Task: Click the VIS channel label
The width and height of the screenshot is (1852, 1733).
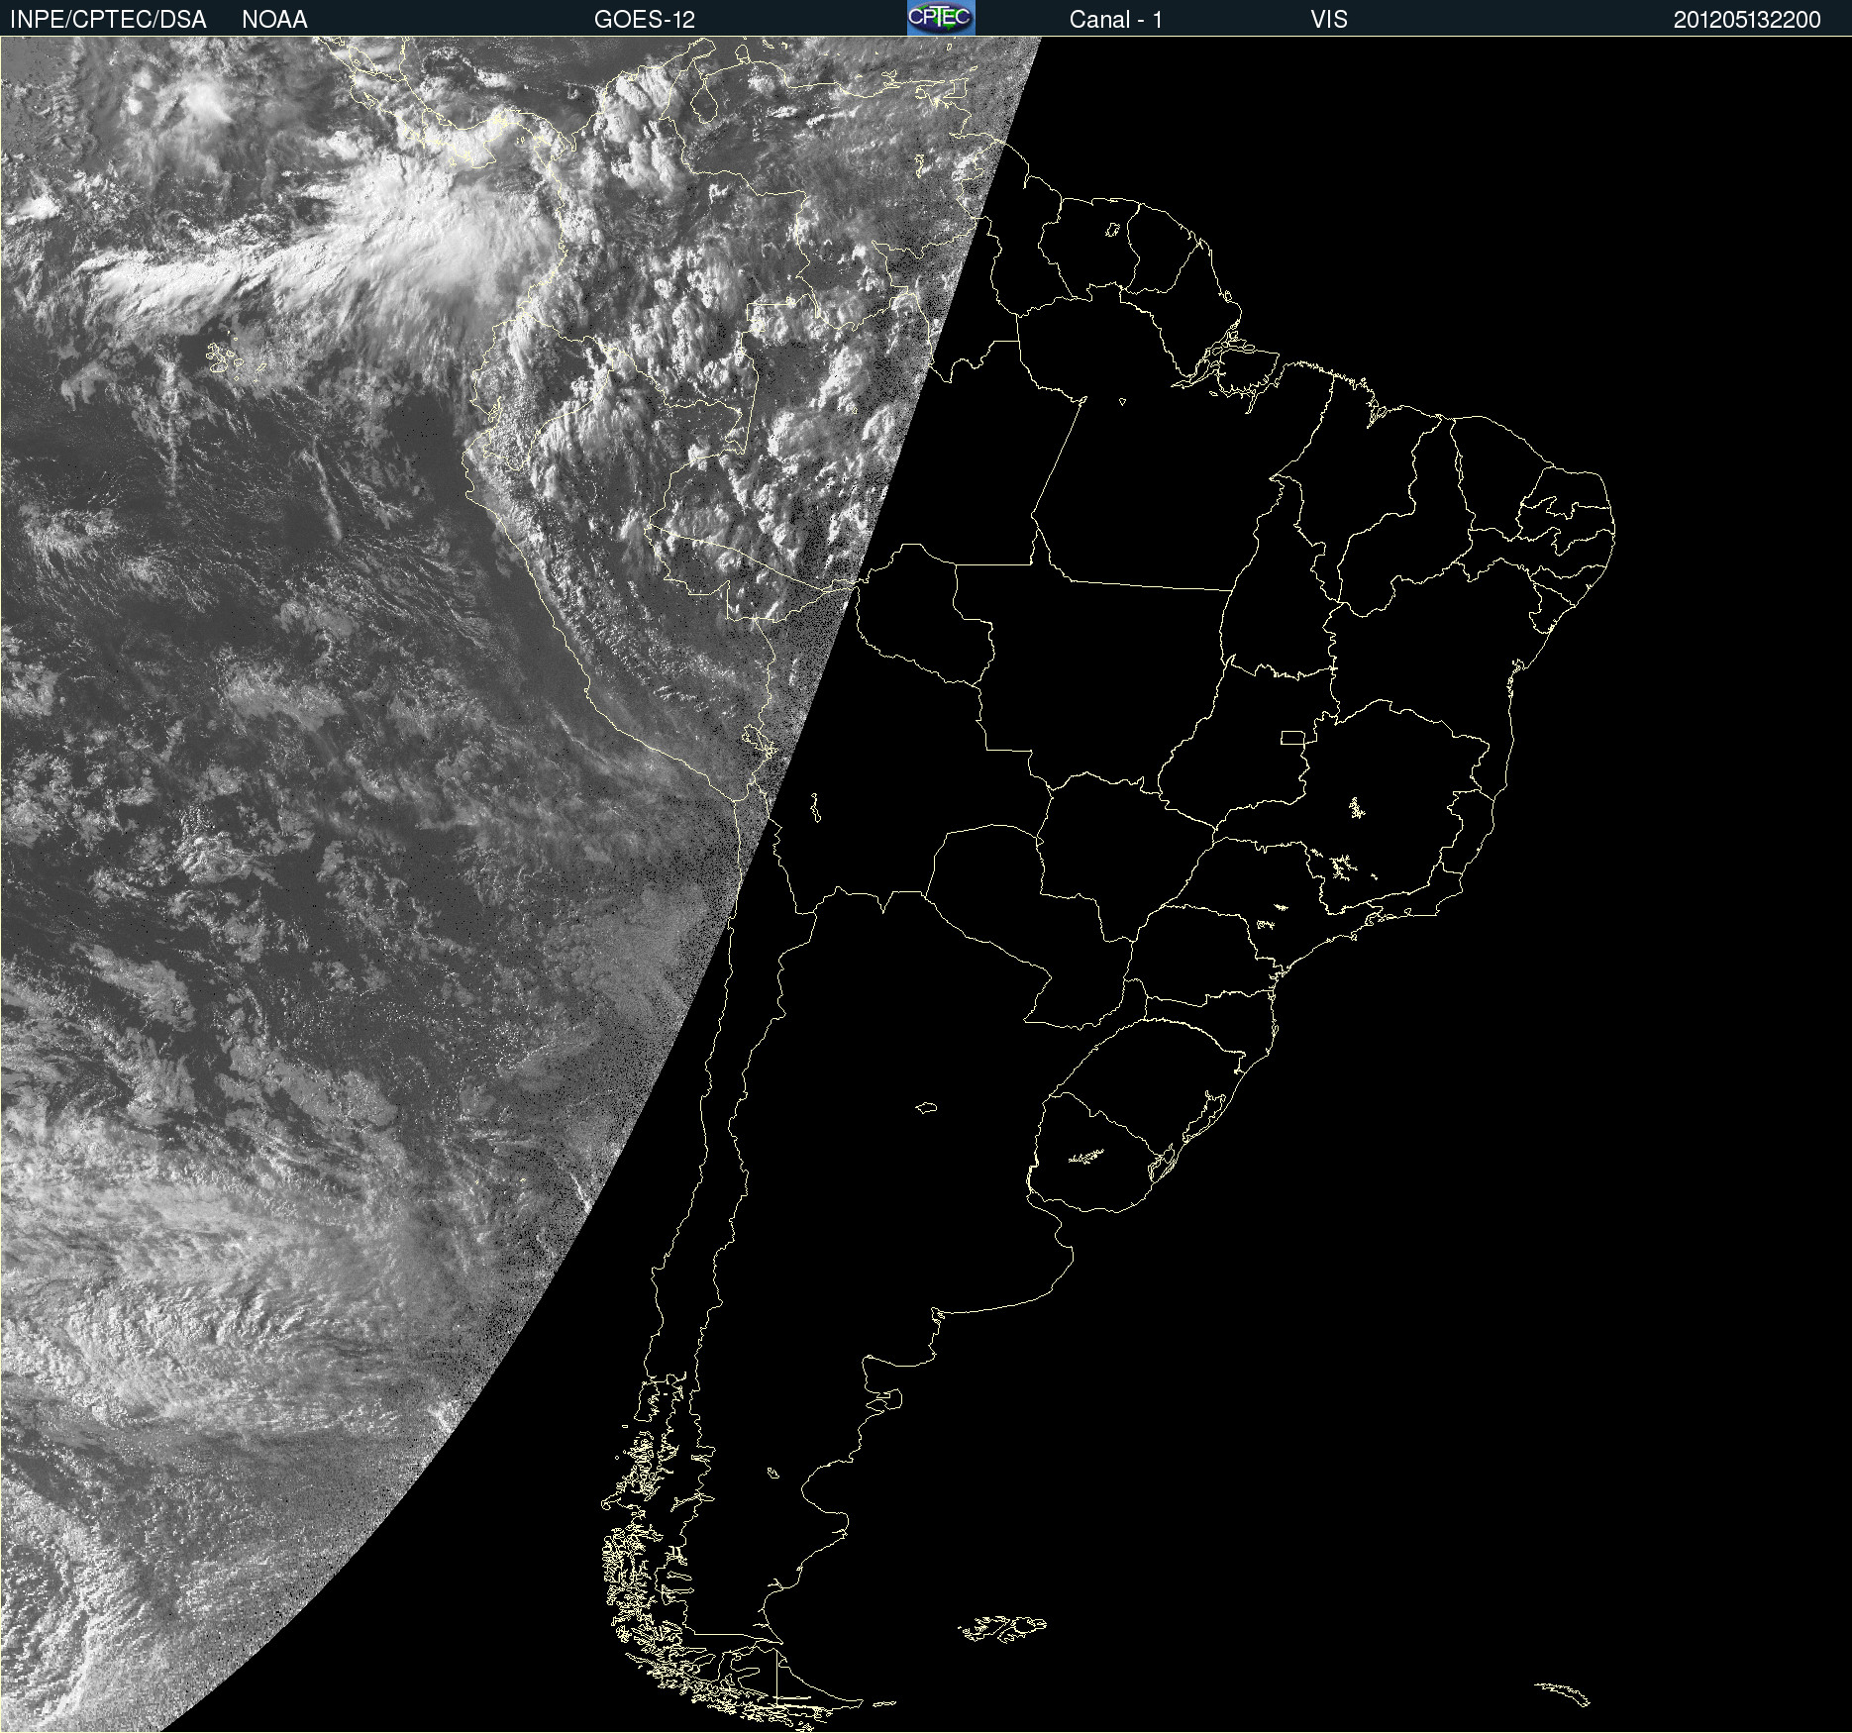Action: coord(1329,20)
